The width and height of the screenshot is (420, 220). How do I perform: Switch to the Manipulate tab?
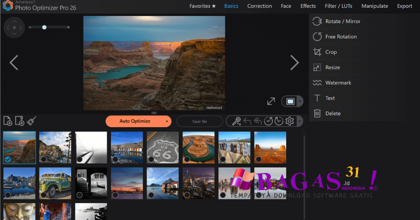[375, 6]
